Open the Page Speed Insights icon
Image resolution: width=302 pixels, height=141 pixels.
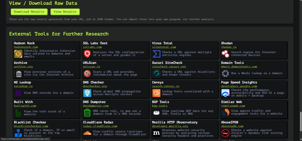[x=225, y=93]
